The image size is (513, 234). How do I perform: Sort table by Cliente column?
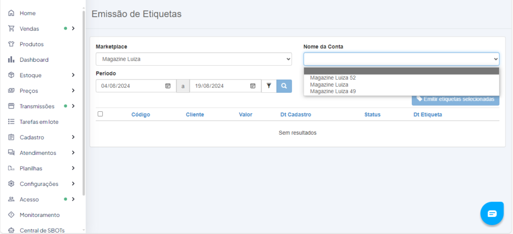pos(195,115)
